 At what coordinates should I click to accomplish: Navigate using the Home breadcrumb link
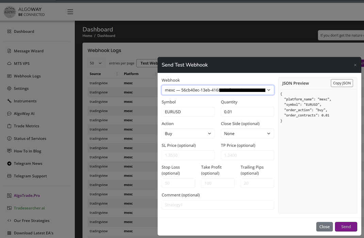[87, 35]
